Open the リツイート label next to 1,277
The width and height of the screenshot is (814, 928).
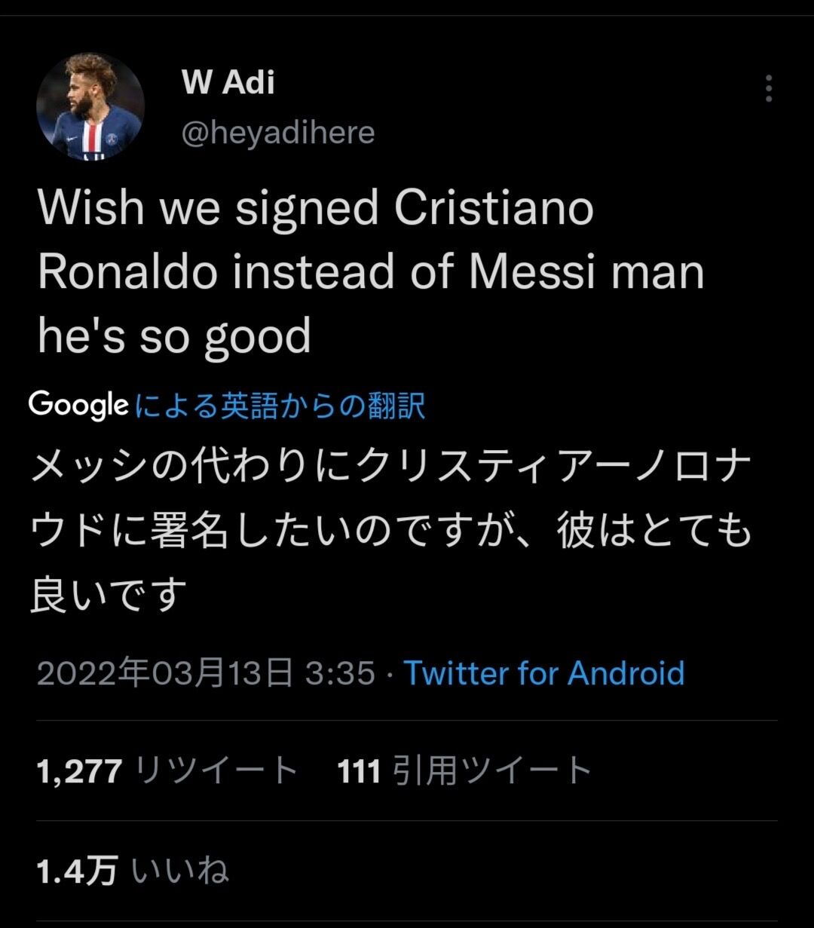pos(216,770)
